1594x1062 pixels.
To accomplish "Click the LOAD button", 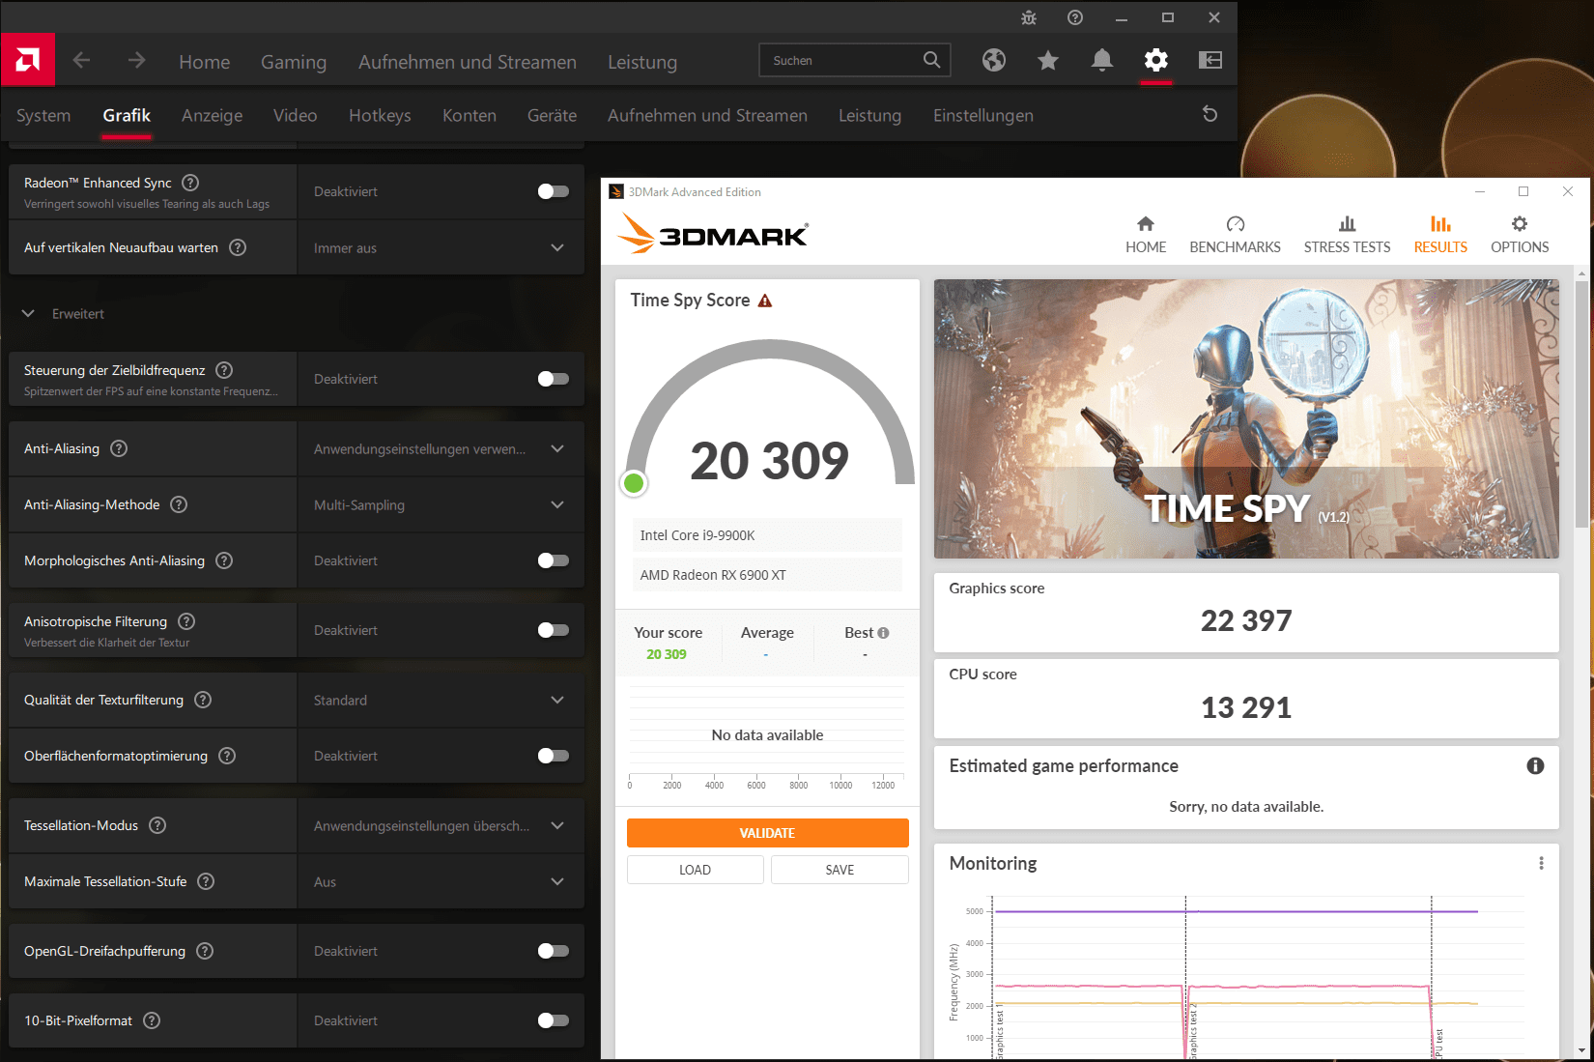I will pyautogui.click(x=695, y=870).
